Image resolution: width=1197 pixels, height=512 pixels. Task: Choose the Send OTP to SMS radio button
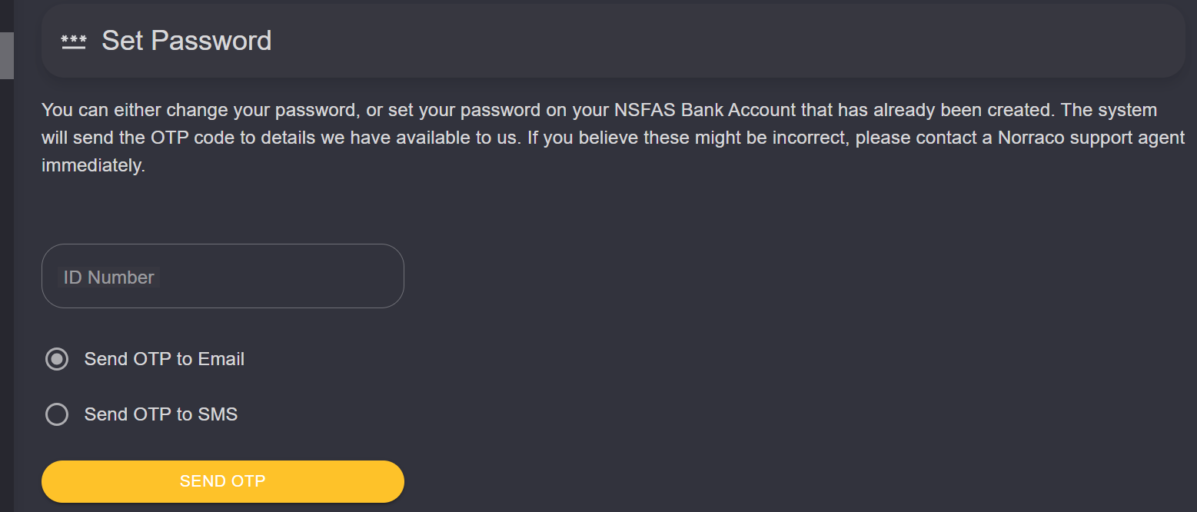coord(57,414)
